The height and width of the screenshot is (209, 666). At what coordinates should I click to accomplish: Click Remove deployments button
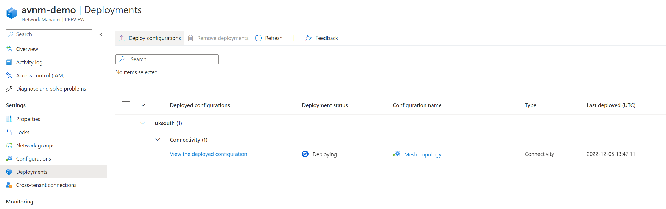click(x=218, y=38)
